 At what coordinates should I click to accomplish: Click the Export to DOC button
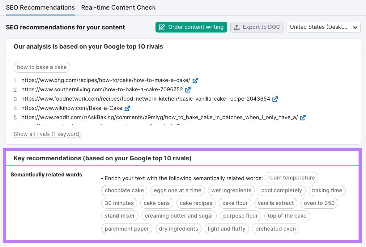257,27
